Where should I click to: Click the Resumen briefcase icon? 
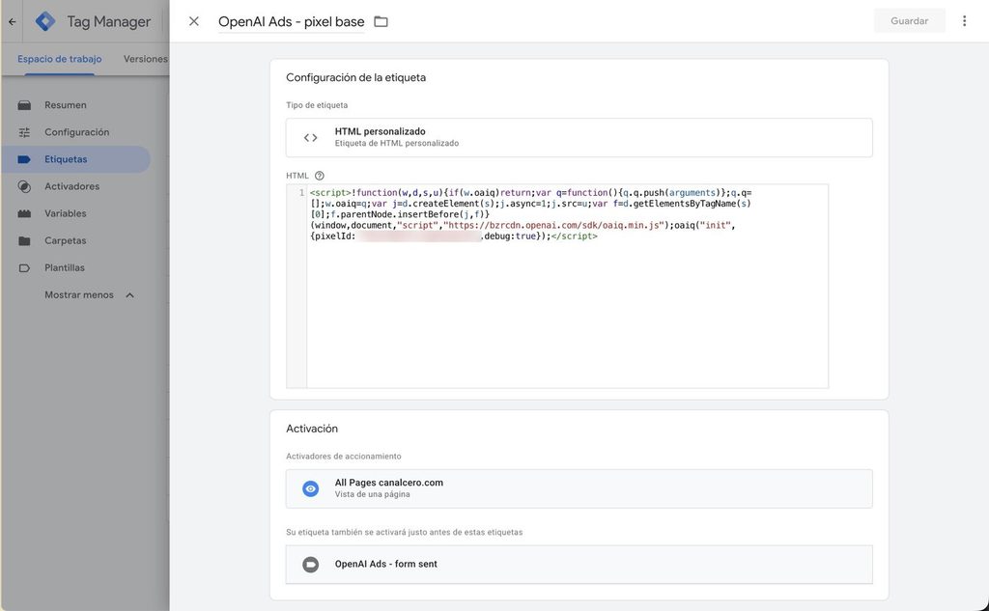pyautogui.click(x=24, y=105)
